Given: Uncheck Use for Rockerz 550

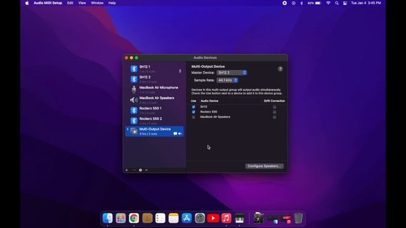Looking at the screenshot, I should (x=193, y=112).
